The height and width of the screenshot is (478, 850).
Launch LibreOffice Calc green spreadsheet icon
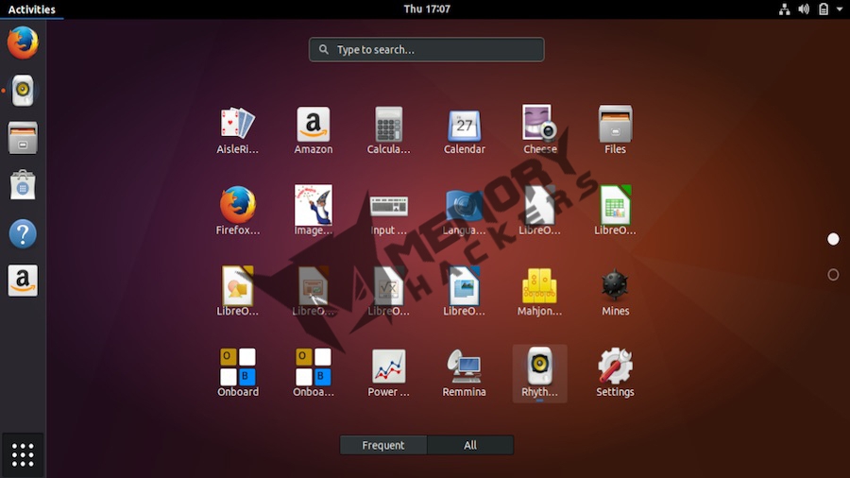[x=615, y=211]
